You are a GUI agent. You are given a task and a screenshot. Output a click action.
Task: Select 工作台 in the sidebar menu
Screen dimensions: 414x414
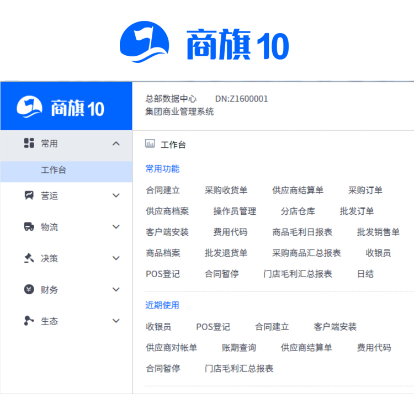[54, 170]
